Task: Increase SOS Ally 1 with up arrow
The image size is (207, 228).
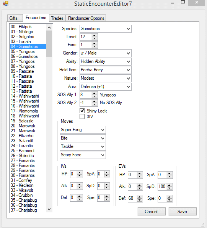Action: (x=95, y=93)
